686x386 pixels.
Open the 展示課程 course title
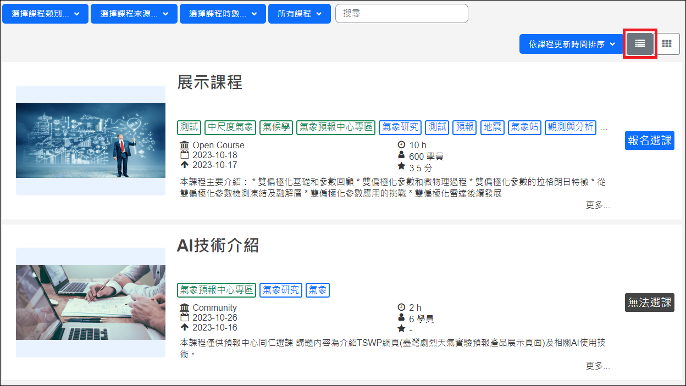[x=209, y=83]
